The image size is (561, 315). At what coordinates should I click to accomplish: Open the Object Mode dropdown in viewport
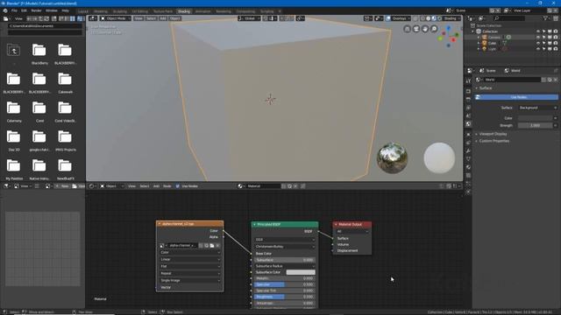tap(116, 18)
